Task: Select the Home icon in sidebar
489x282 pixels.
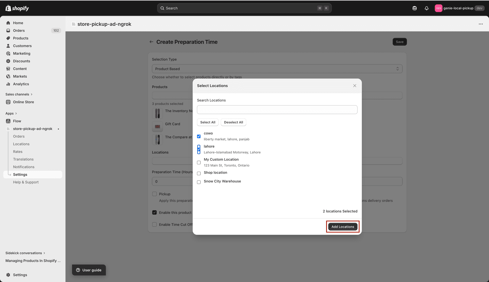Action: 8,23
